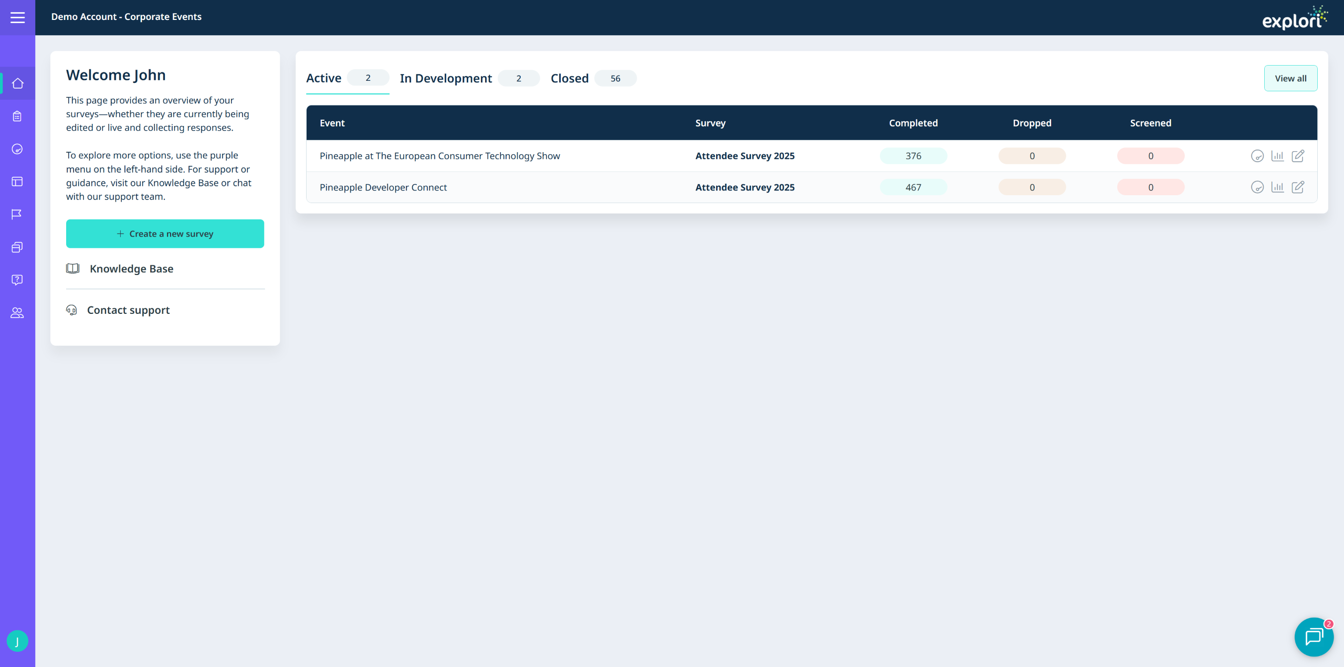Open chart results for Pineapple Developer Connect
Image resolution: width=1344 pixels, height=667 pixels.
1277,187
